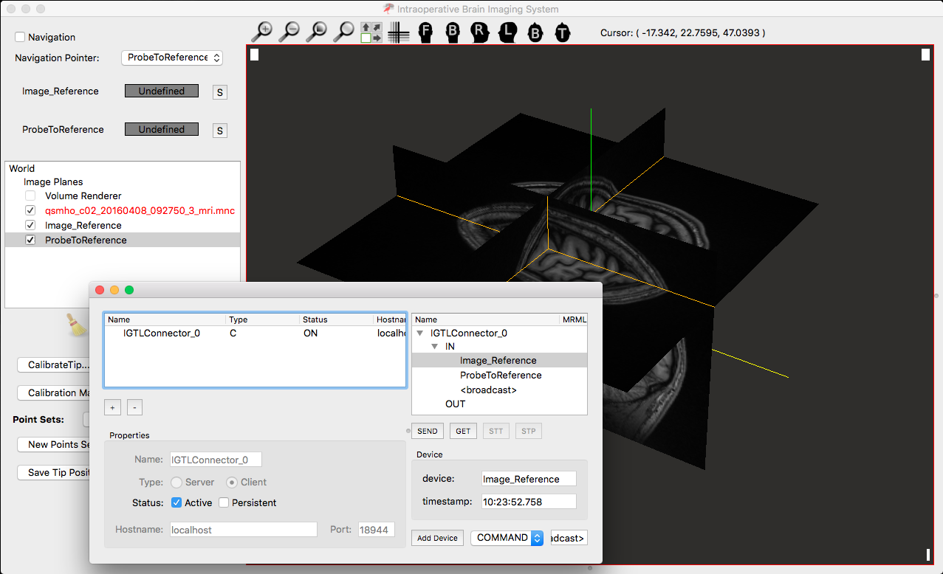Click the zoom in magnifier icon
Viewport: 943px width, 574px height.
point(262,32)
